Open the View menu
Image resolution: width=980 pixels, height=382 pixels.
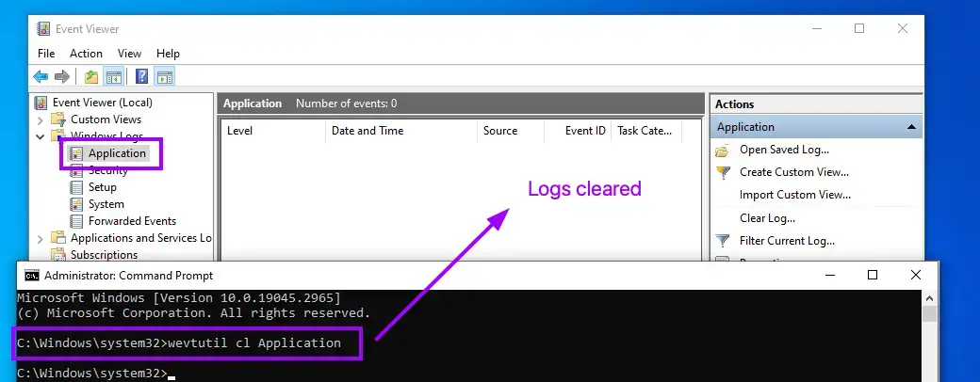(x=129, y=54)
